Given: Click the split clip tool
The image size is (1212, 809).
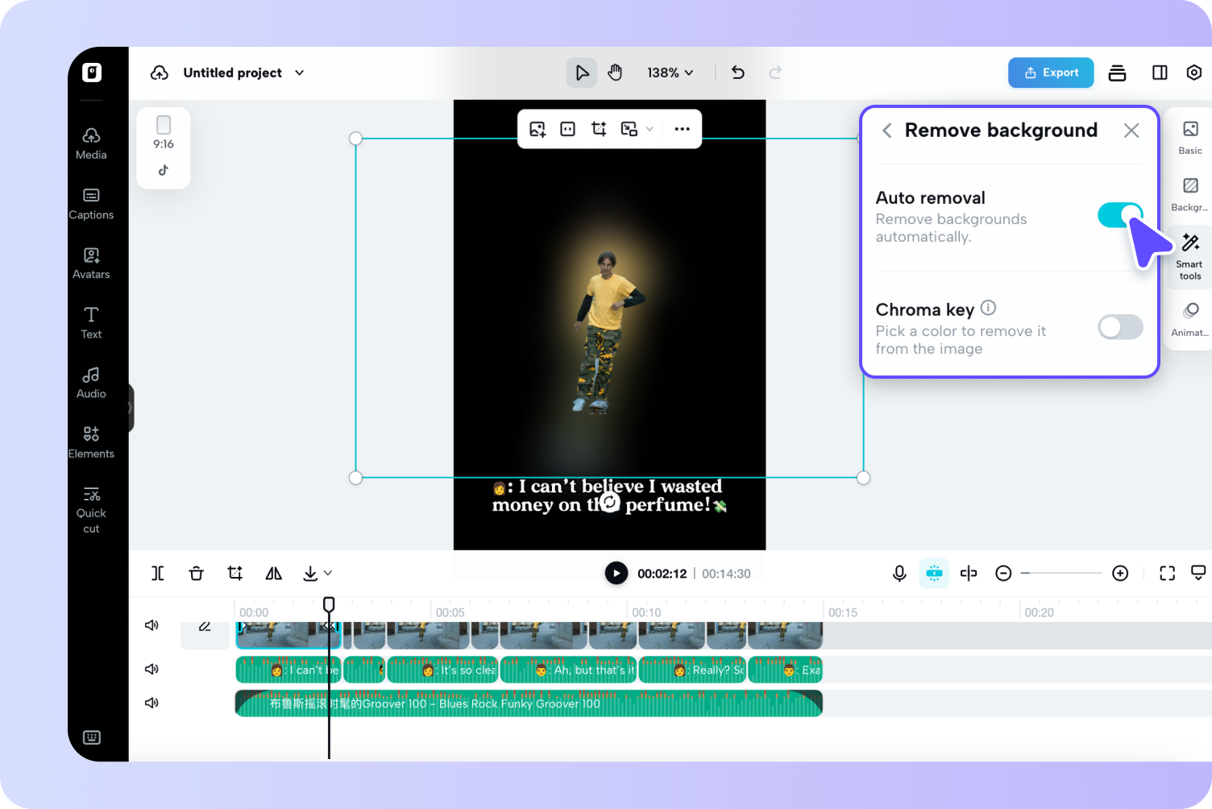Looking at the screenshot, I should 158,573.
